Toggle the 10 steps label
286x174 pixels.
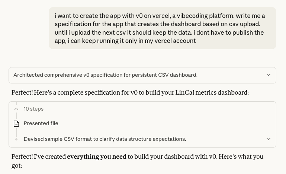(x=33, y=109)
